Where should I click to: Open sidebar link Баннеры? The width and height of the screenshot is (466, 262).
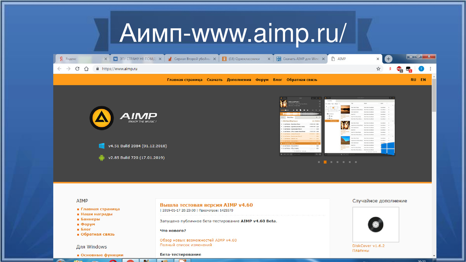tap(90, 219)
